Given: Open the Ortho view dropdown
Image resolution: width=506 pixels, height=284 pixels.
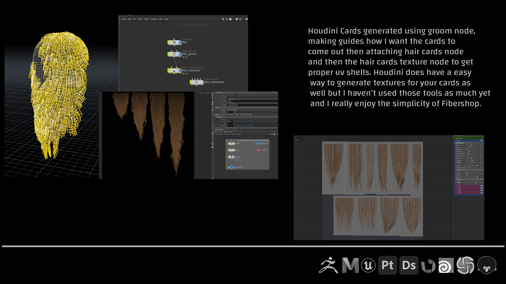Looking at the screenshot, I should (201, 93).
